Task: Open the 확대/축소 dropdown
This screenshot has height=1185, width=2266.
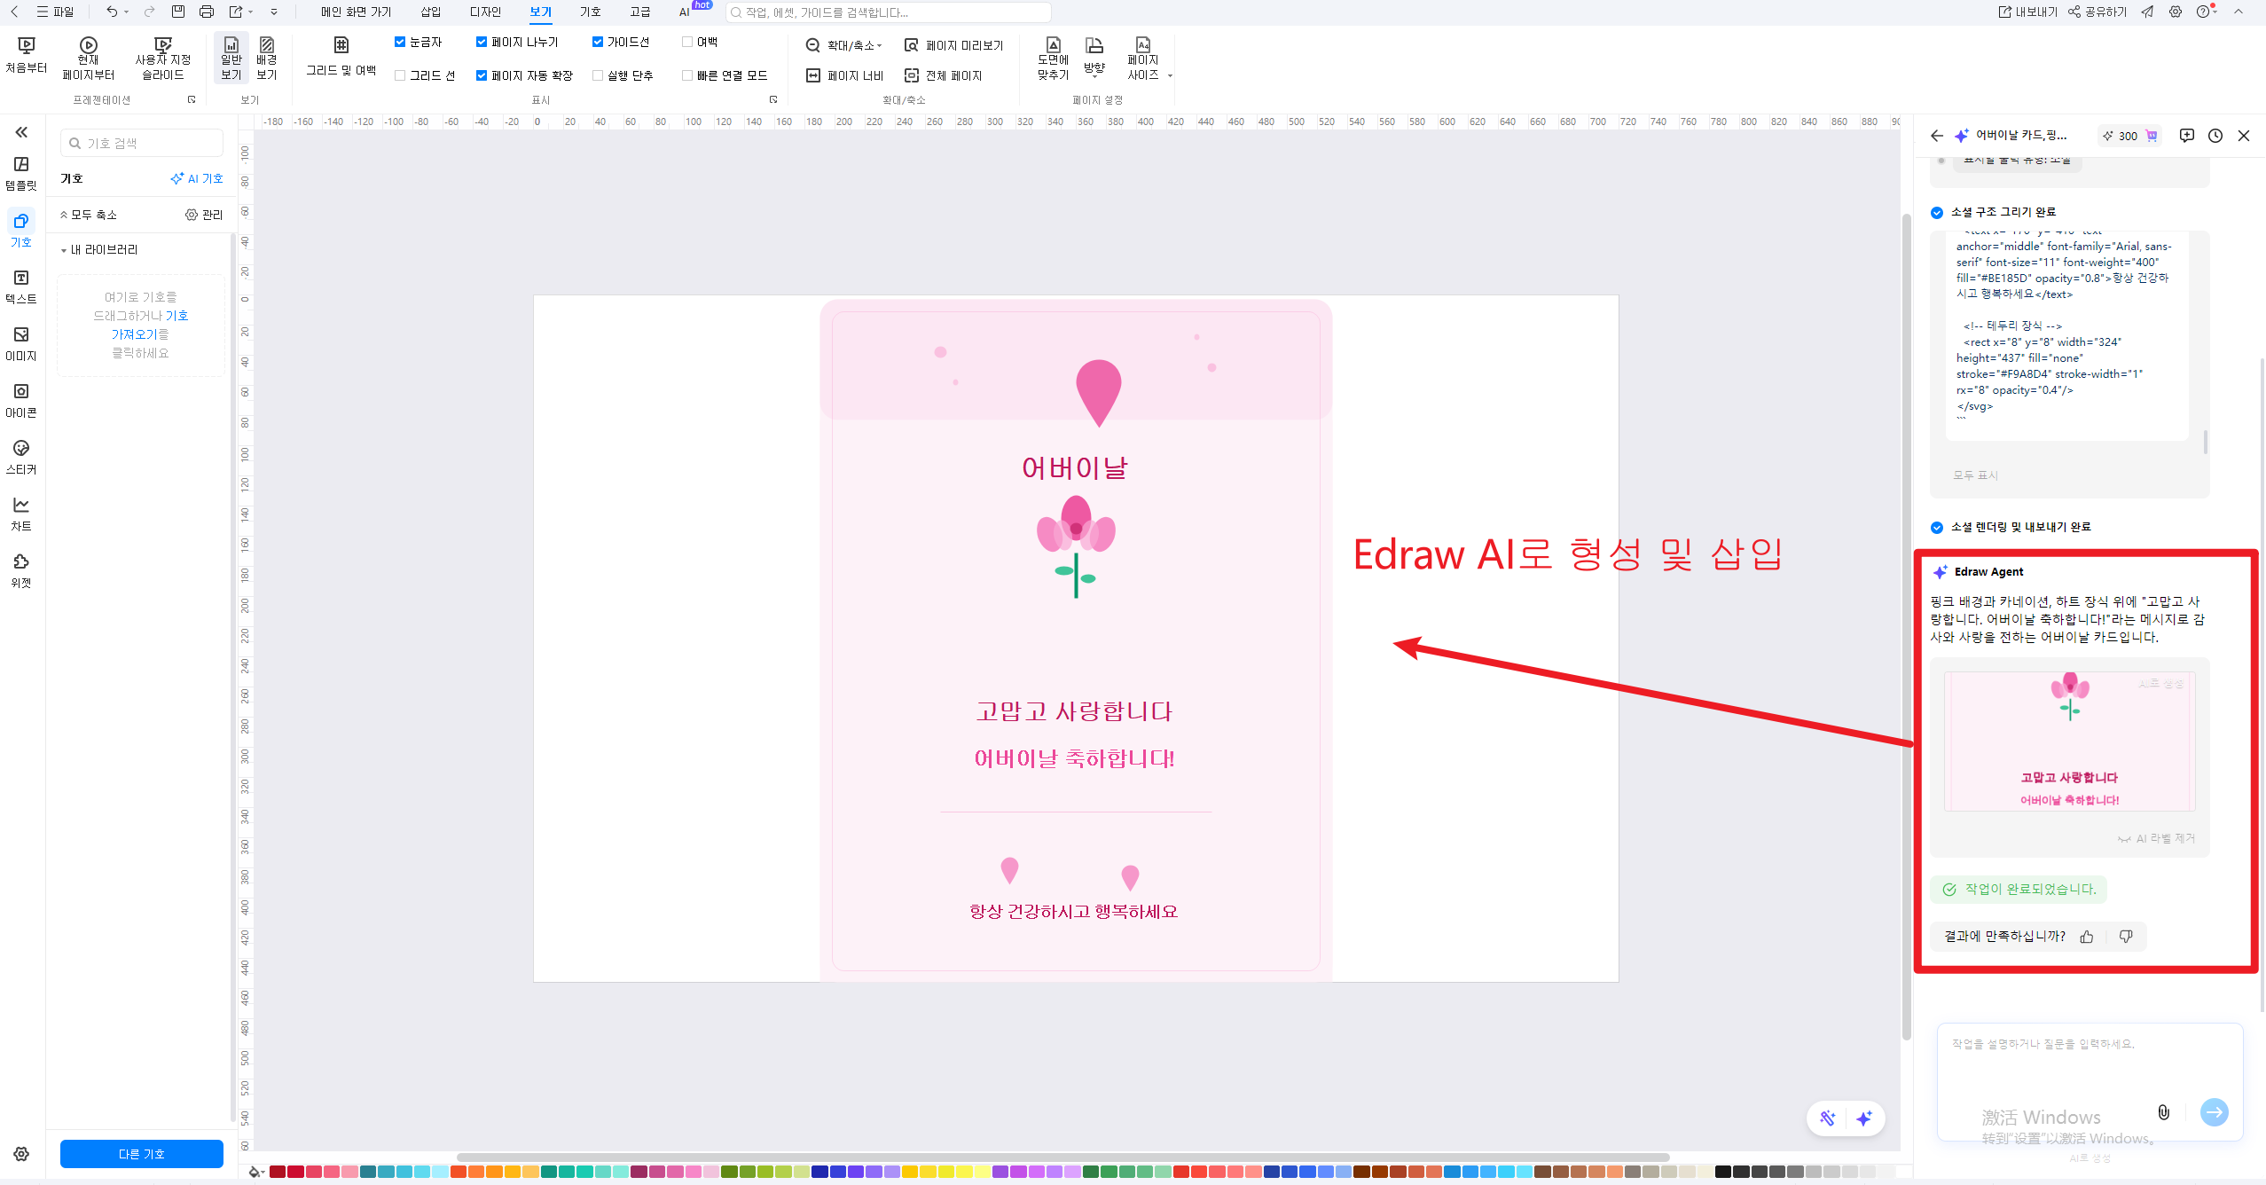Action: (876, 45)
